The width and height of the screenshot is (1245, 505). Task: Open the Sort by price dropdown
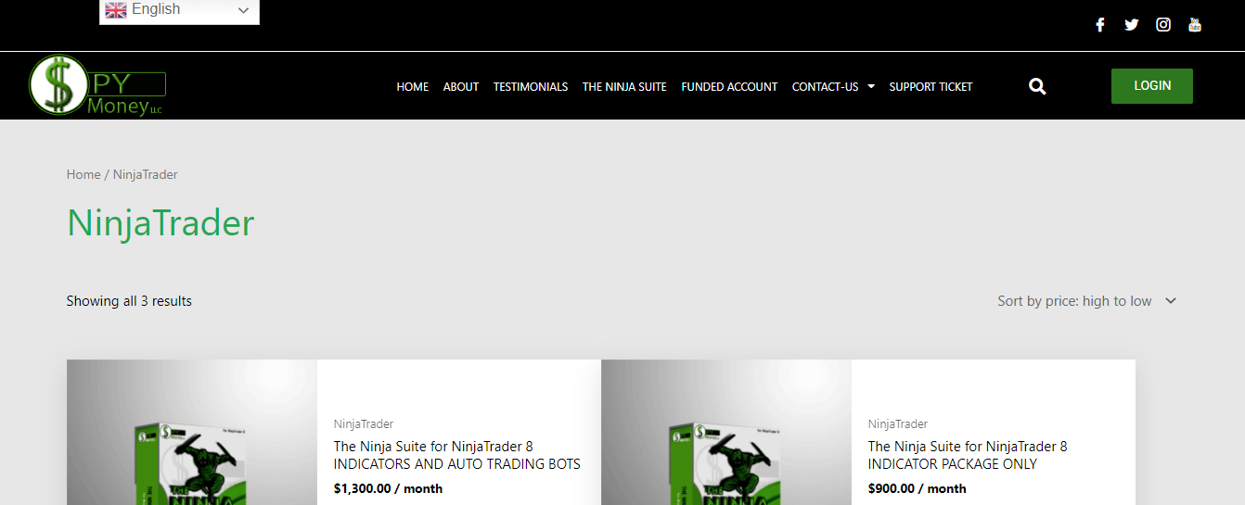click(x=1086, y=301)
